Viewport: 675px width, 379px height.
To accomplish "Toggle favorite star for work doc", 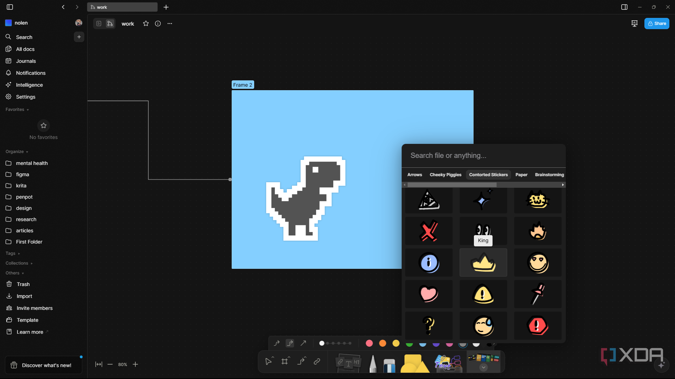I will tap(146, 24).
